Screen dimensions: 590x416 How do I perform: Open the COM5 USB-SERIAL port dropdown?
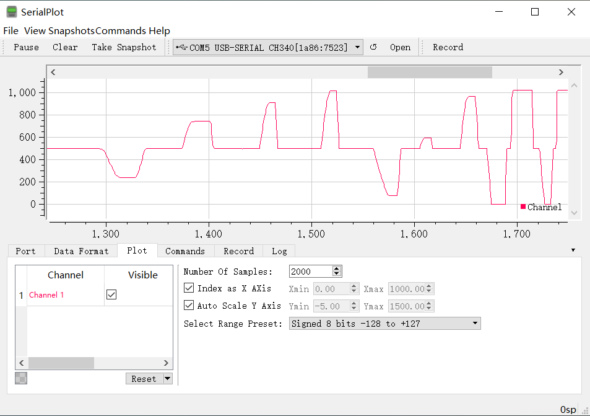click(357, 47)
